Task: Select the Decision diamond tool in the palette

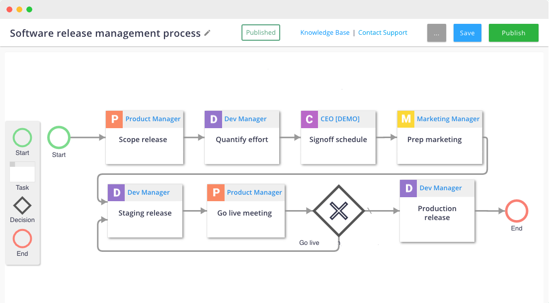Action: click(22, 206)
